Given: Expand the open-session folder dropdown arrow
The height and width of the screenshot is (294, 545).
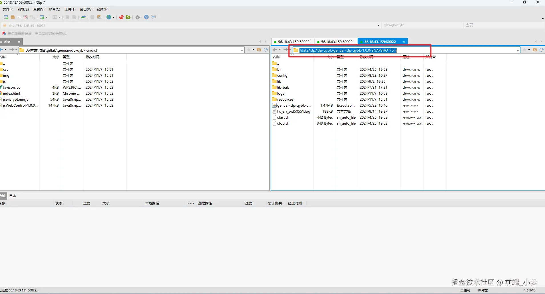Looking at the screenshot, I should coord(18,17).
